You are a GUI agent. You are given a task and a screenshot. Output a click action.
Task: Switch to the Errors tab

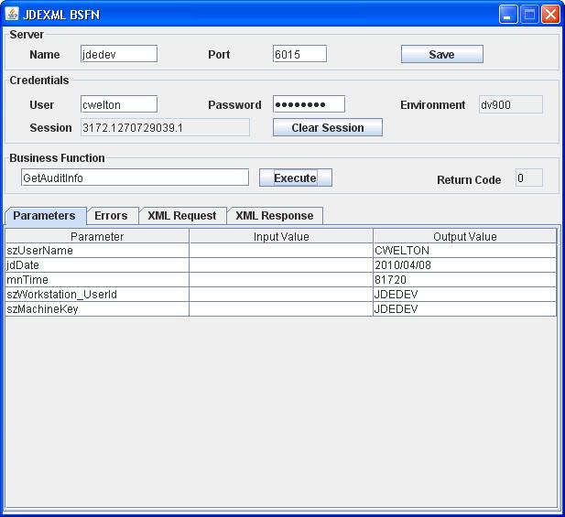[111, 216]
